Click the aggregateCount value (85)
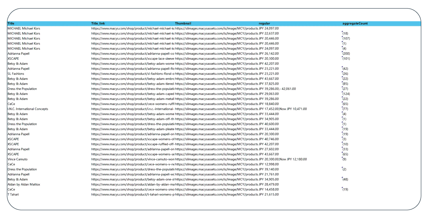Screen dimensions: 428x218 click(345, 84)
